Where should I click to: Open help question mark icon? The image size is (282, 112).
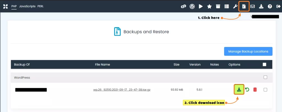[270, 7]
